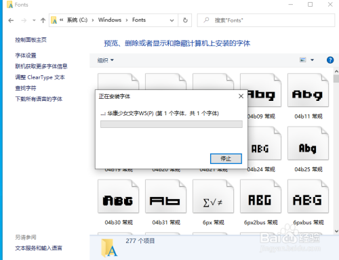Screen dimensions: 339x260
Task: Open 查找字符 link
Action: [26, 88]
